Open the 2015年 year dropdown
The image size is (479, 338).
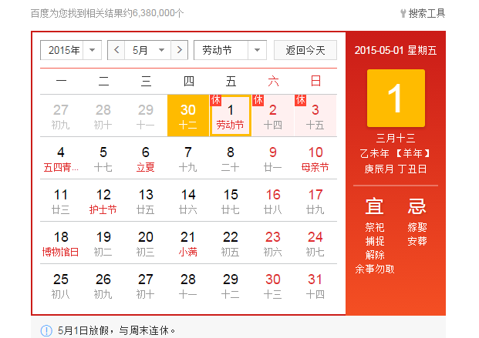tap(71, 50)
